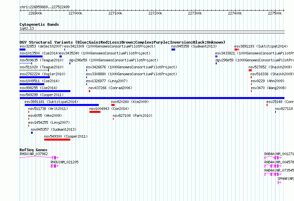
Task: Open the esv3426676 variant label
Action: [x=131, y=67]
